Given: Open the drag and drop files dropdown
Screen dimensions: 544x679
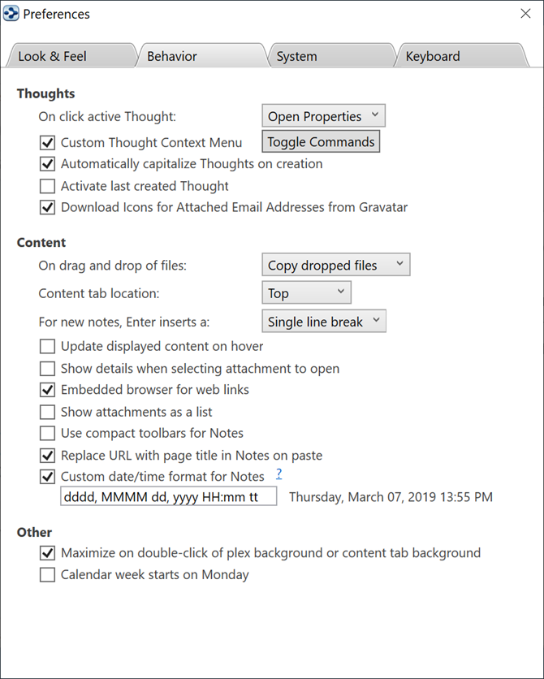Looking at the screenshot, I should (335, 265).
